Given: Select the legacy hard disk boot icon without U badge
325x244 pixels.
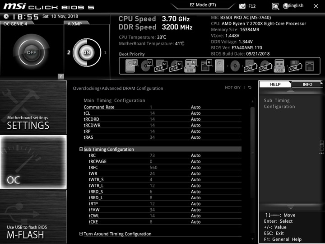Looking at the screenshot, I should pyautogui.click(x=220, y=66).
